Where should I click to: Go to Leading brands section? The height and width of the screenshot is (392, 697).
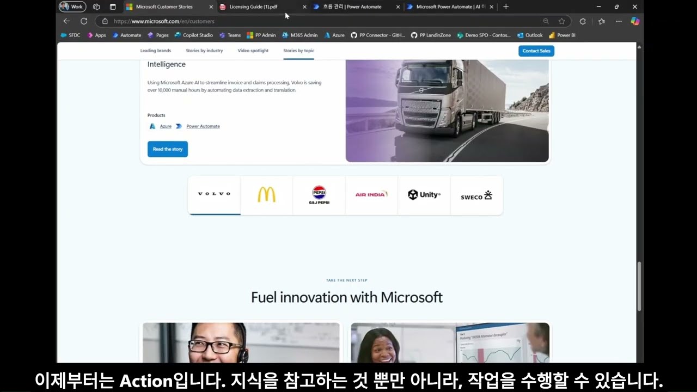[x=156, y=51]
